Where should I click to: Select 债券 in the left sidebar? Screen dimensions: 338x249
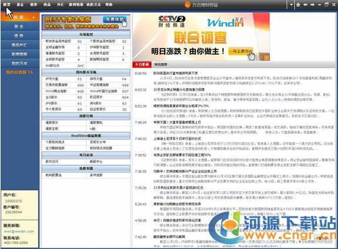pos(20,36)
